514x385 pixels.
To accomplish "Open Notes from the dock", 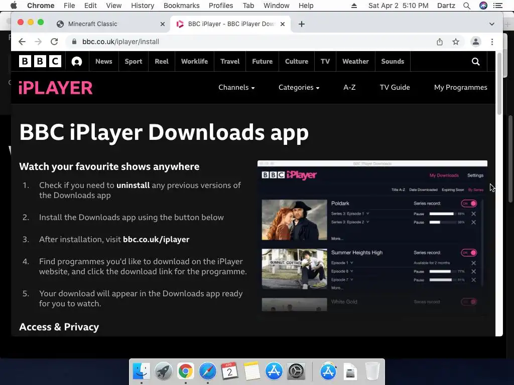I will tap(252, 371).
